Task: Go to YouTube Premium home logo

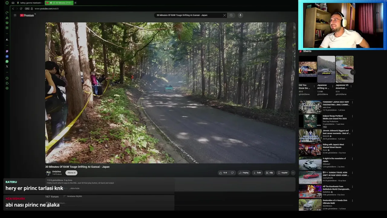Action: pyautogui.click(x=27, y=15)
